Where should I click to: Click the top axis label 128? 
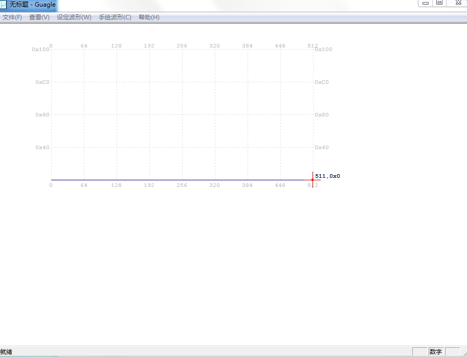point(117,46)
